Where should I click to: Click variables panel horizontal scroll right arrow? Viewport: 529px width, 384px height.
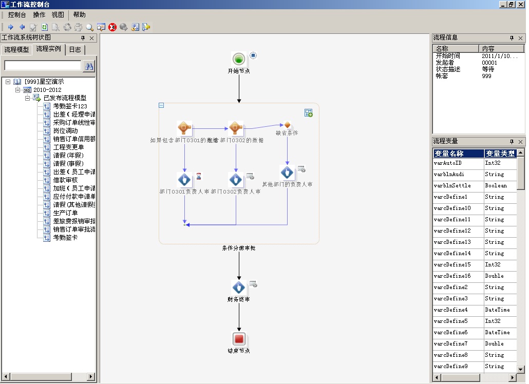point(513,378)
